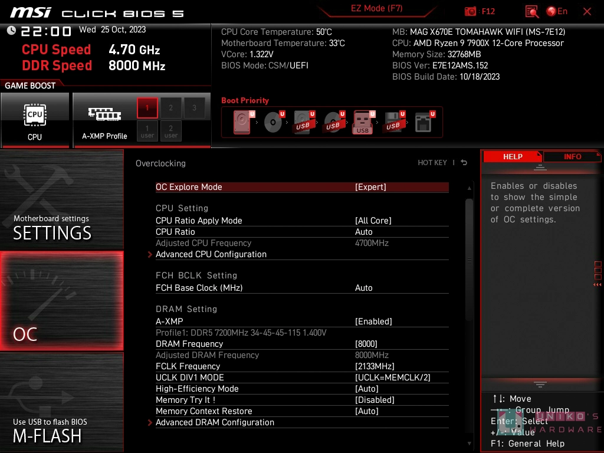Click the back arrow icon near HOT KEY
This screenshot has width=604, height=453.
pos(464,163)
